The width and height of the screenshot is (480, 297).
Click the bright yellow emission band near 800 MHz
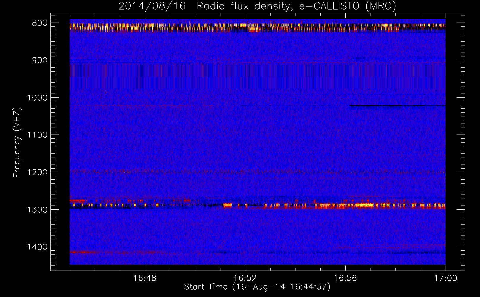(x=258, y=27)
